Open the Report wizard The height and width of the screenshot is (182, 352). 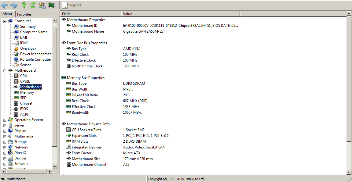pos(72,5)
